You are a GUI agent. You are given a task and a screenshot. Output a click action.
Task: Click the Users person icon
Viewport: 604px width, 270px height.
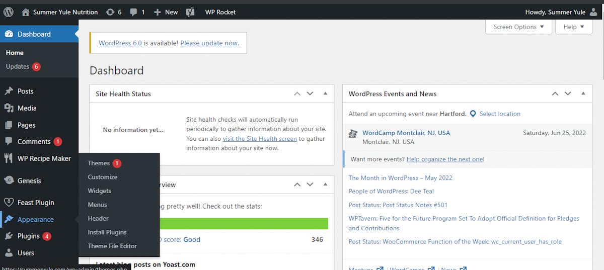[x=9, y=253]
